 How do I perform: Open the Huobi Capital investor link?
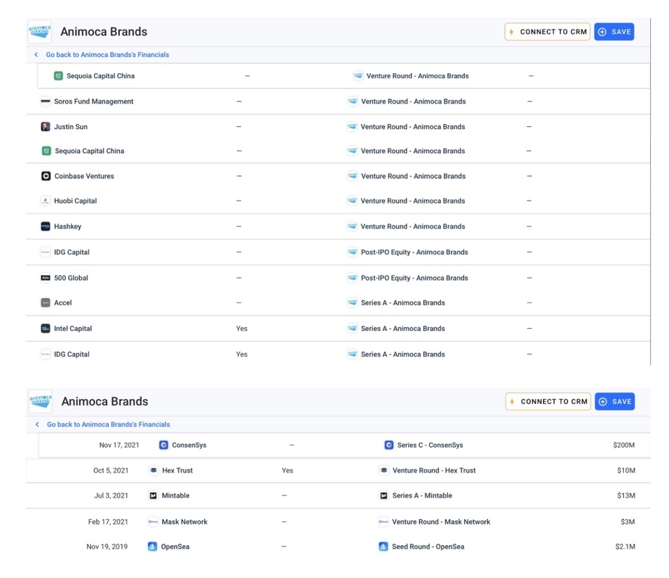point(75,201)
